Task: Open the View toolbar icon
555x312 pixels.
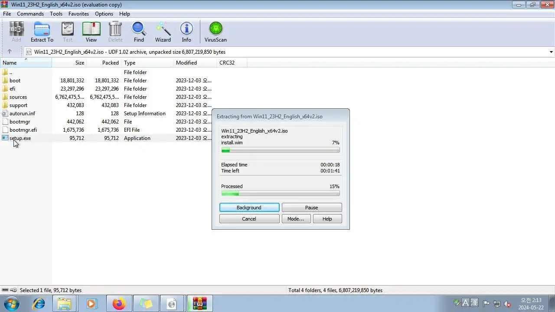Action: pos(91,32)
